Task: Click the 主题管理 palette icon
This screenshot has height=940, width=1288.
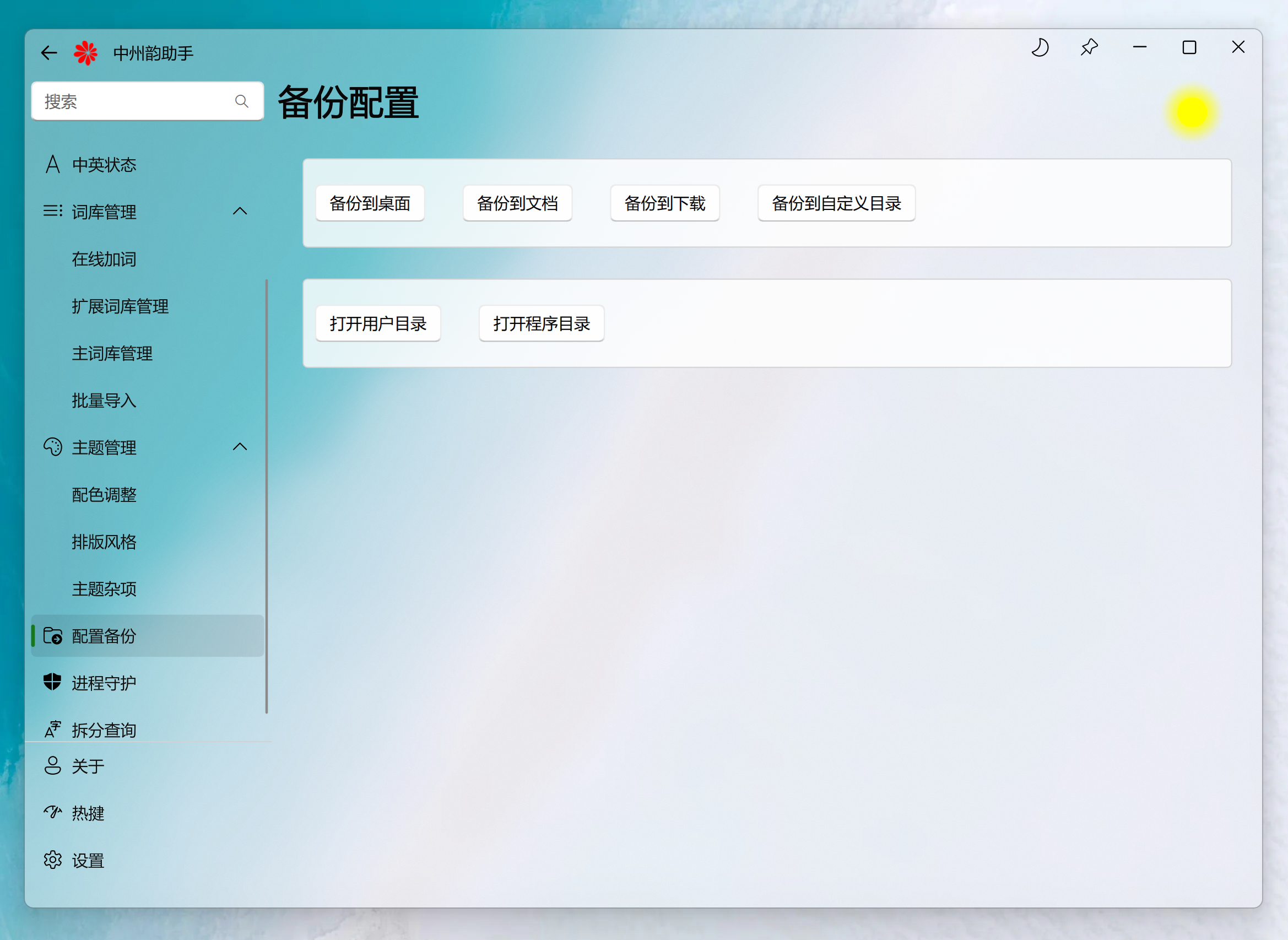Action: tap(52, 447)
